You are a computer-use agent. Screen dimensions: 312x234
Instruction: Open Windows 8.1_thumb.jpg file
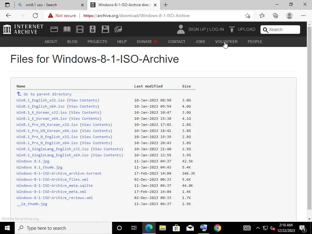click(39, 167)
